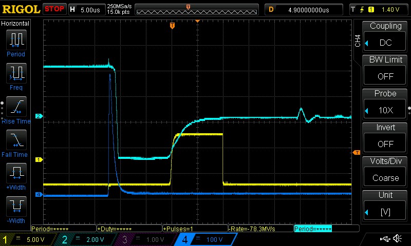Click the orange trigger level marker on right edge

[x=356, y=153]
